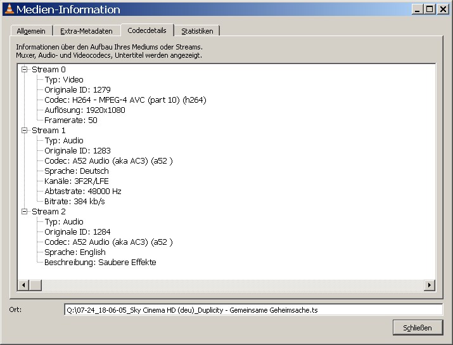The image size is (453, 345).
Task: Switch to the Allgemein tab
Action: tap(31, 31)
